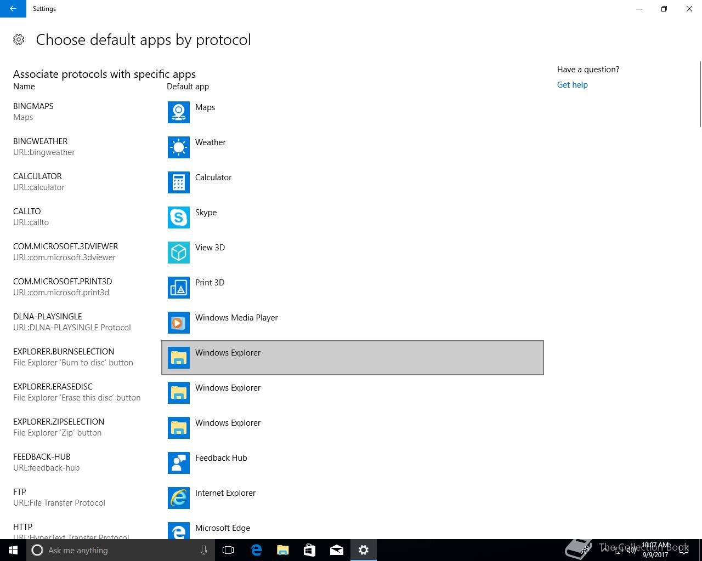Select the DLNA-PLAYSINGLE protocol name
This screenshot has width=702, height=561.
48,317
